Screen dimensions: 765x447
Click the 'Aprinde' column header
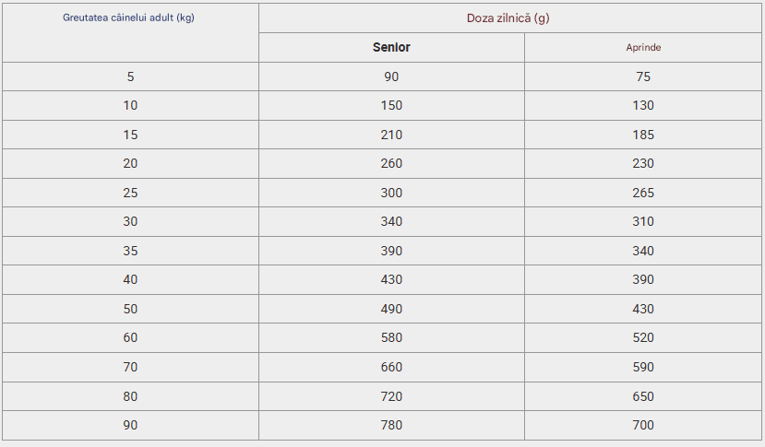click(x=643, y=47)
